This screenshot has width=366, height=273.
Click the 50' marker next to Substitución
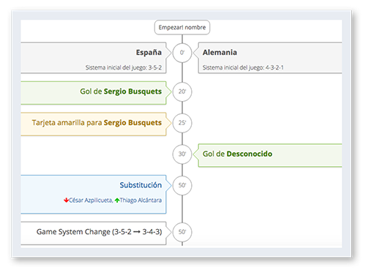point(182,185)
